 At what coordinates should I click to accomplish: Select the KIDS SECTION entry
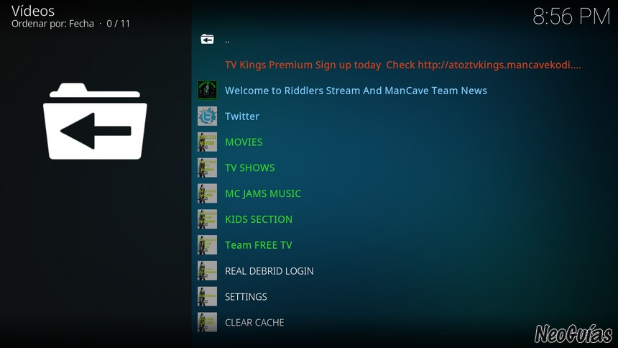tap(259, 219)
